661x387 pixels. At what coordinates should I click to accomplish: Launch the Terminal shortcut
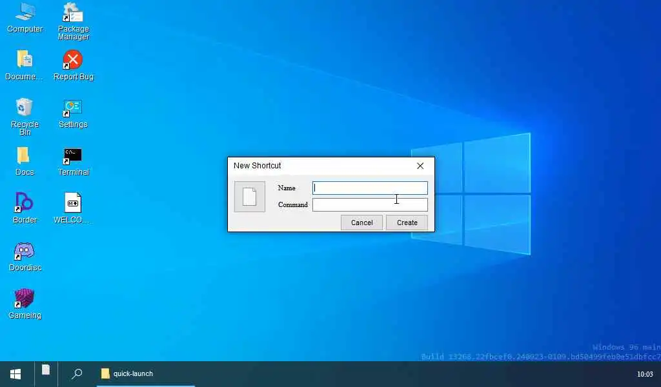73,161
